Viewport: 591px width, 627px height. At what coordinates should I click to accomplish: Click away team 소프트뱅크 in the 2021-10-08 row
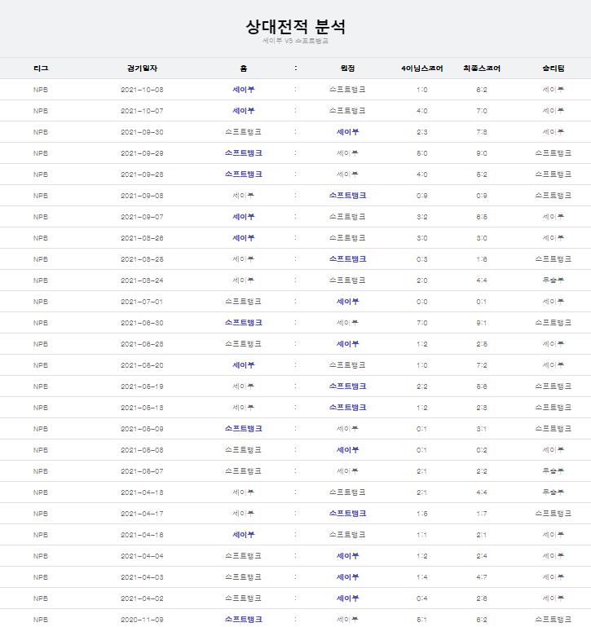point(347,90)
